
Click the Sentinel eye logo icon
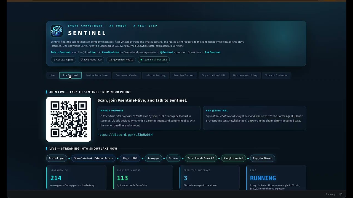pyautogui.click(x=57, y=31)
